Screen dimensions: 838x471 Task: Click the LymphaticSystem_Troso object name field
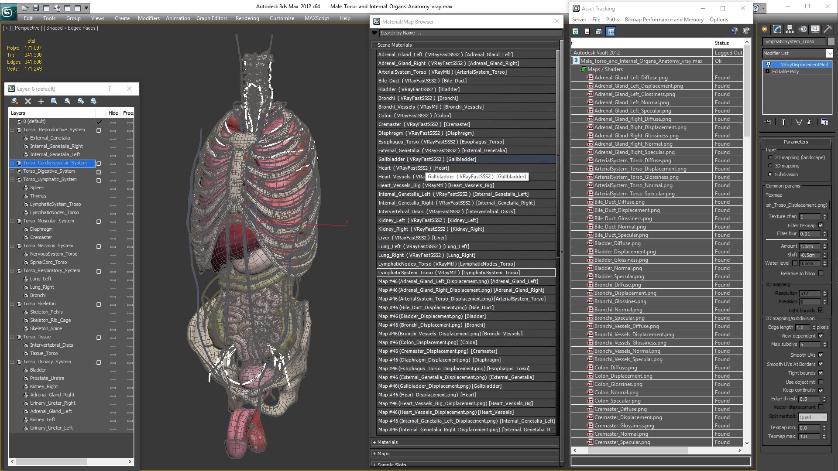point(794,41)
